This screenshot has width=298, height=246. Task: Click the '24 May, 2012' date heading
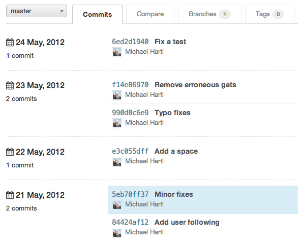(x=40, y=43)
